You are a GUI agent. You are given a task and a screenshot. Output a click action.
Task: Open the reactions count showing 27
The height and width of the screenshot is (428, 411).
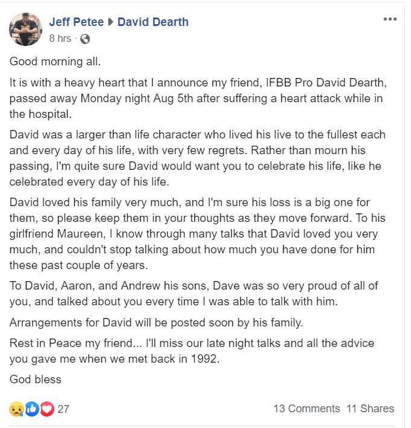(x=63, y=409)
